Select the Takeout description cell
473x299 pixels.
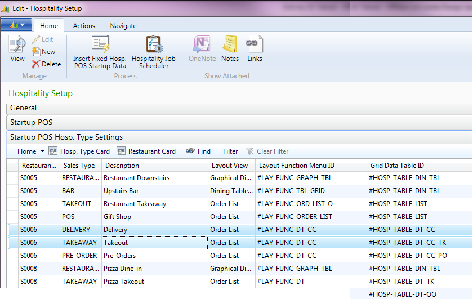click(154, 243)
